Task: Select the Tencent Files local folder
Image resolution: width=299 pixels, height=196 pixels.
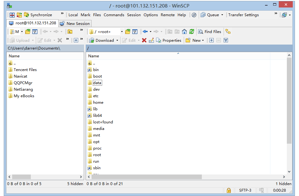Action: pos(25,70)
